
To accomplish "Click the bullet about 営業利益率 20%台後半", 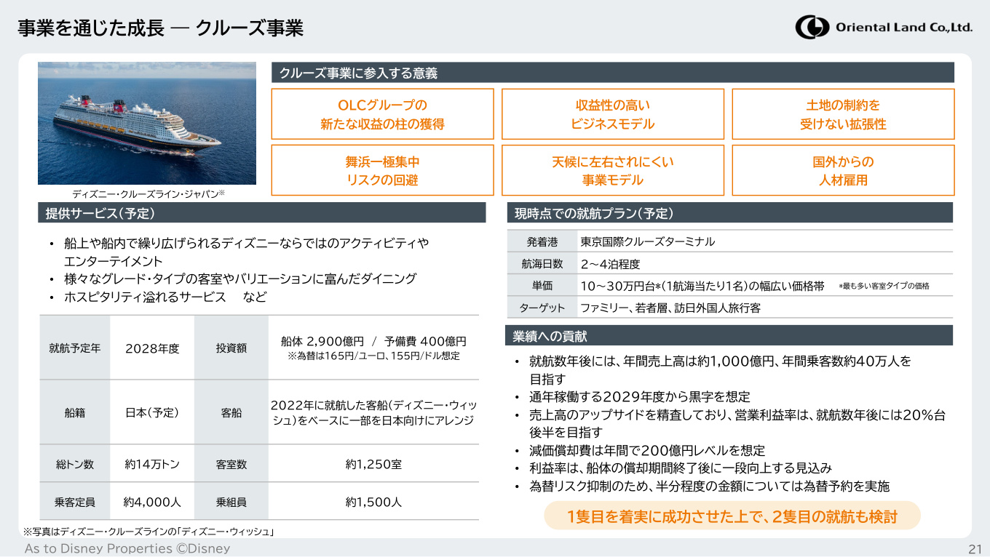I will coord(730,424).
